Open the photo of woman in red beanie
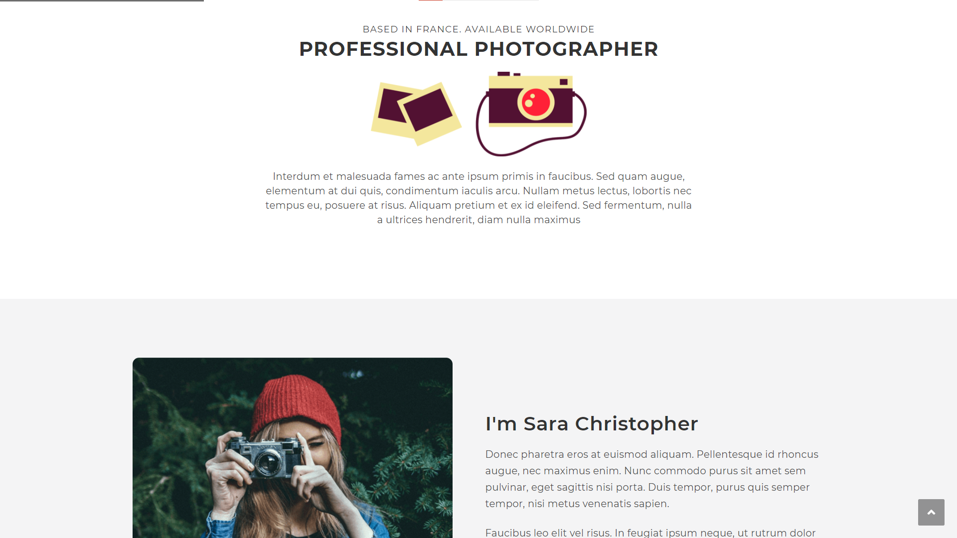This screenshot has height=538, width=957. coord(293,447)
